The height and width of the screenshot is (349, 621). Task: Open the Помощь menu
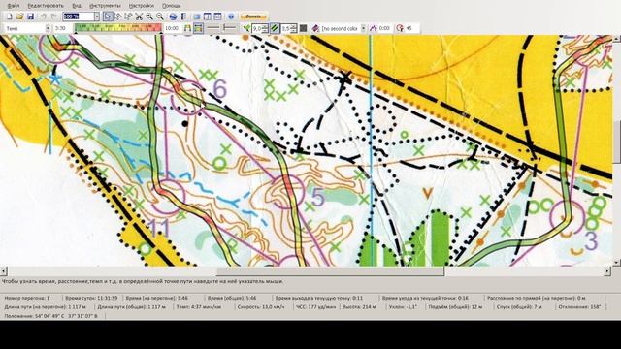click(171, 6)
